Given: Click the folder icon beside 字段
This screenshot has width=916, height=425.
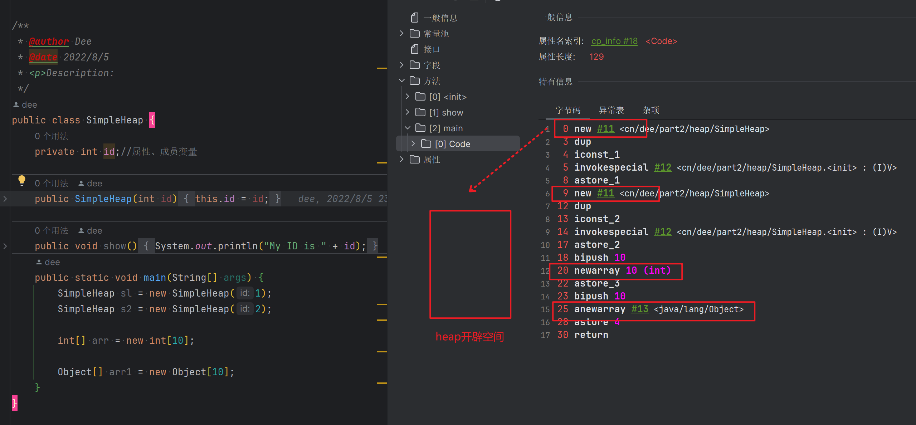Looking at the screenshot, I should tap(414, 65).
